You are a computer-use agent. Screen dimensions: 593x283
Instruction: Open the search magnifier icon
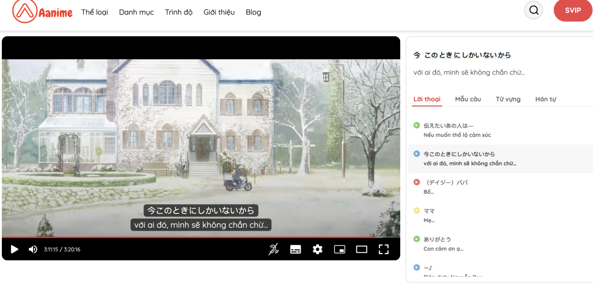coord(533,10)
